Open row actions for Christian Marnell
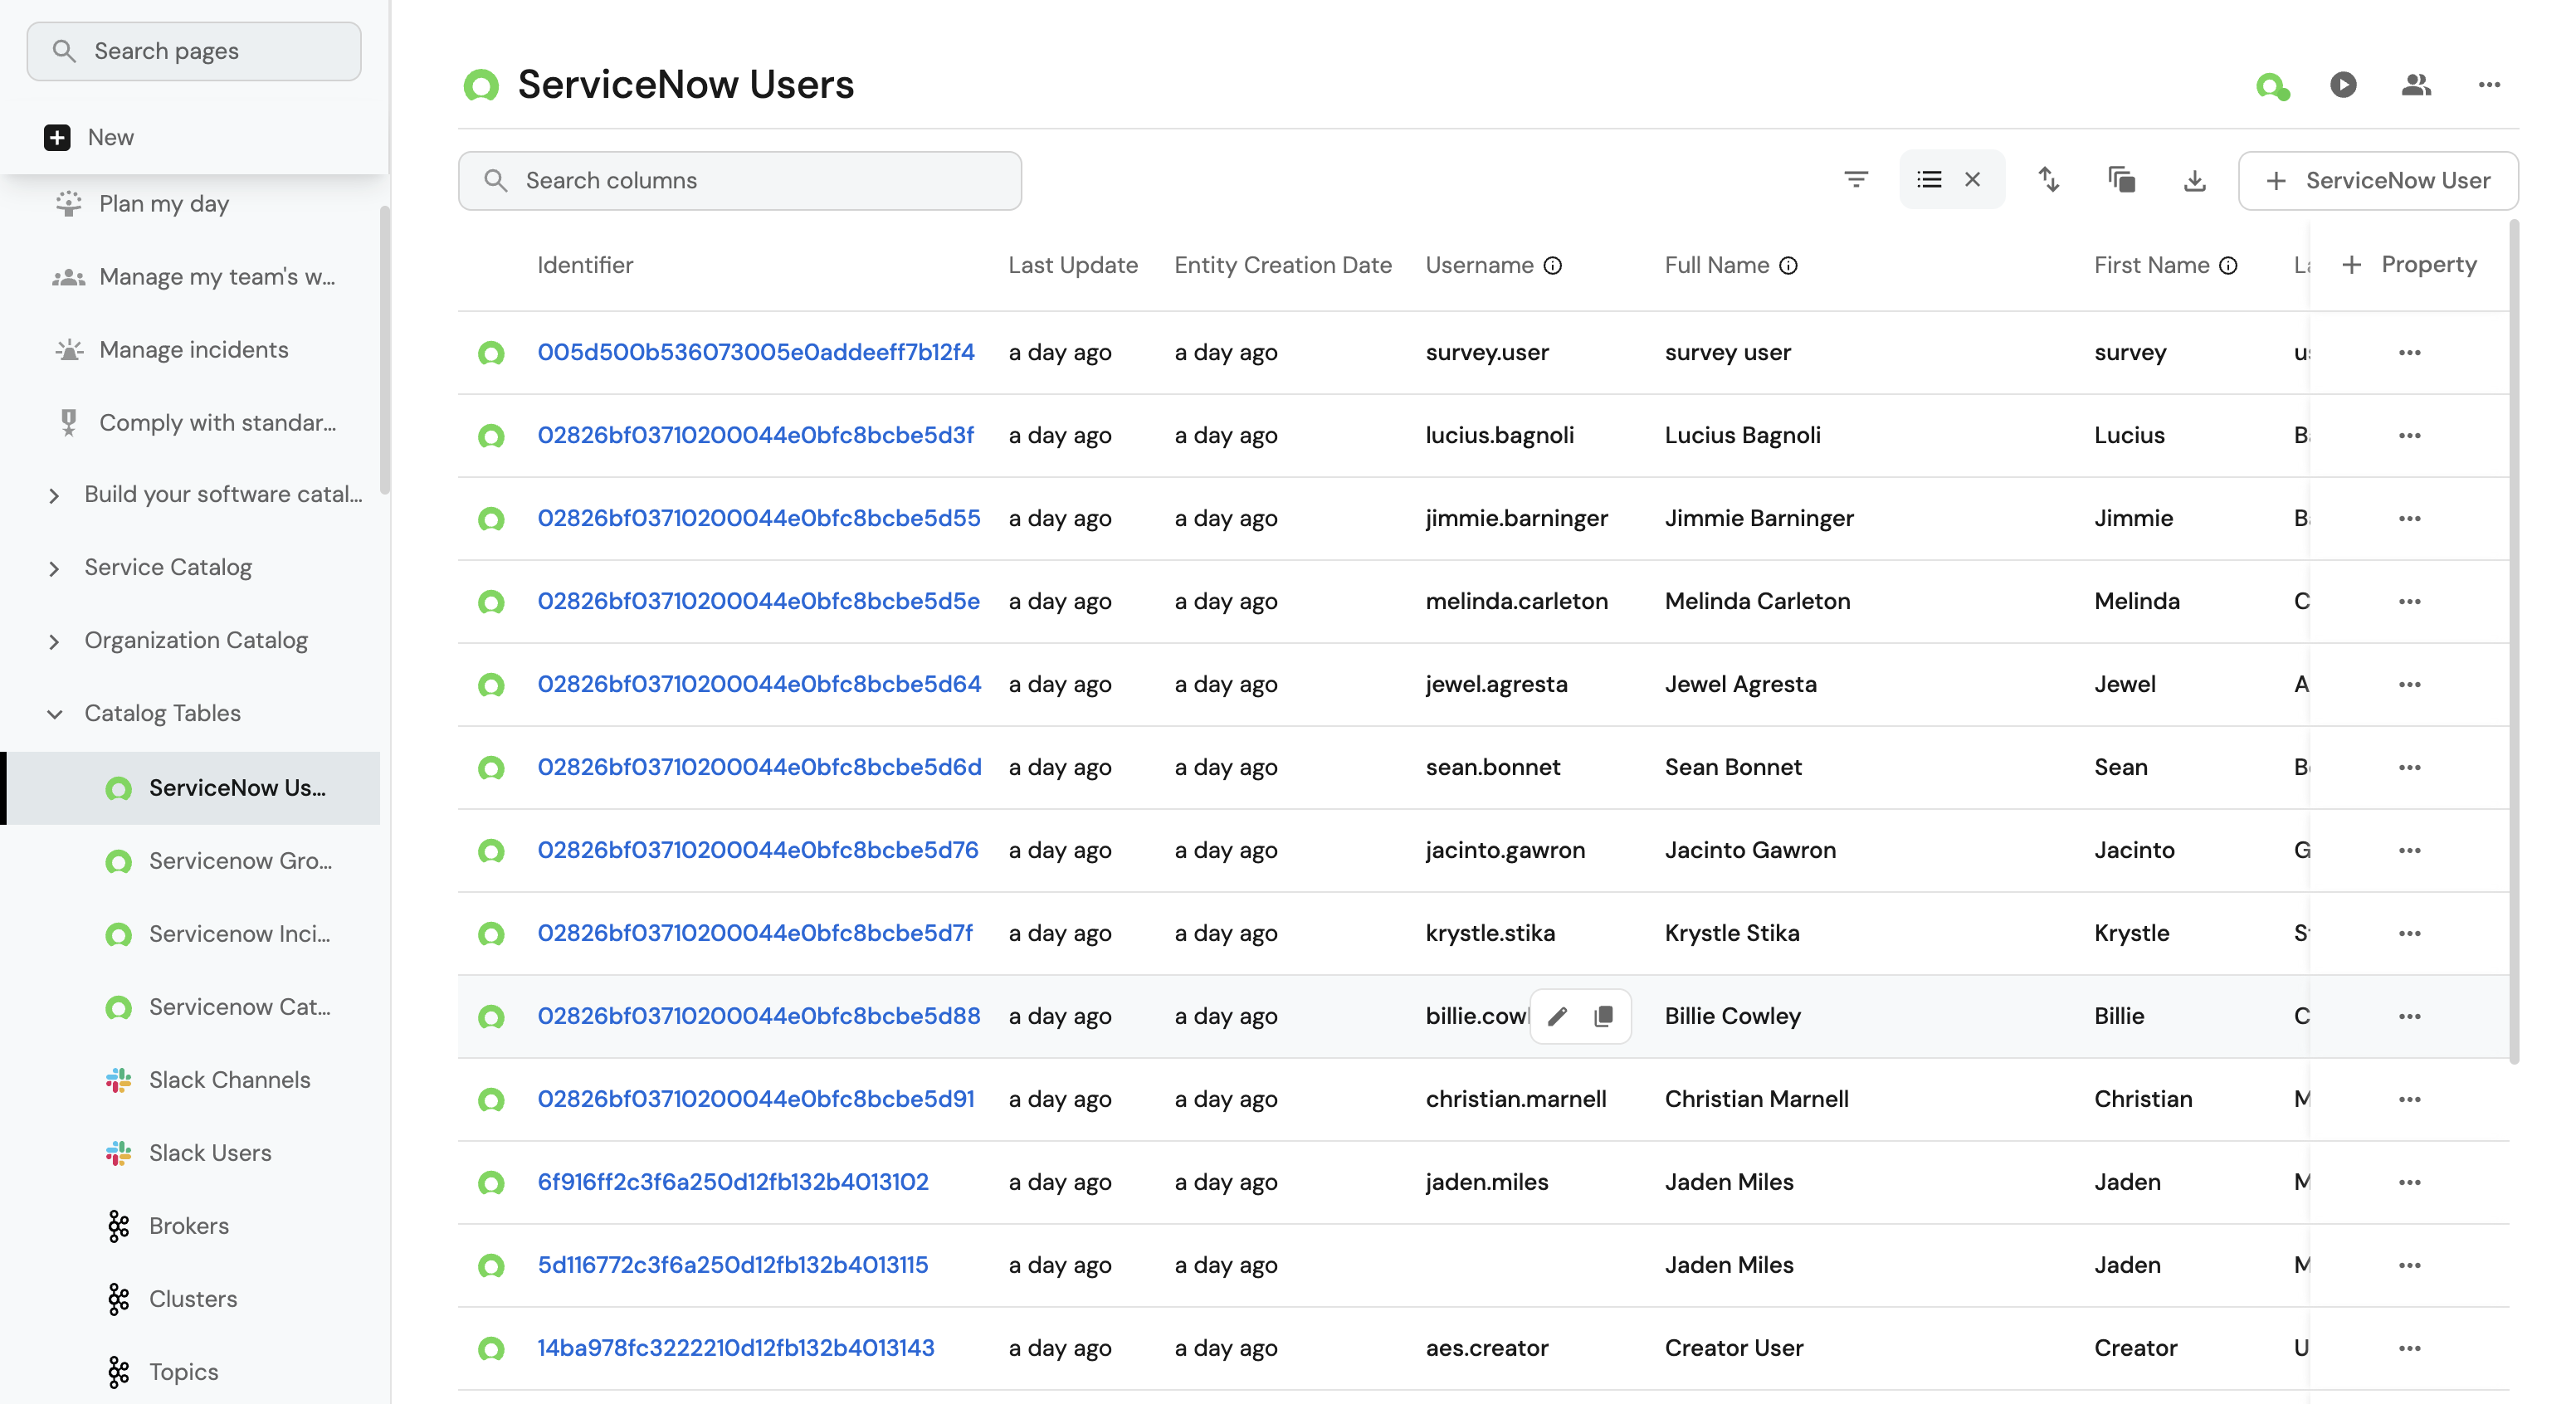 click(2409, 1099)
